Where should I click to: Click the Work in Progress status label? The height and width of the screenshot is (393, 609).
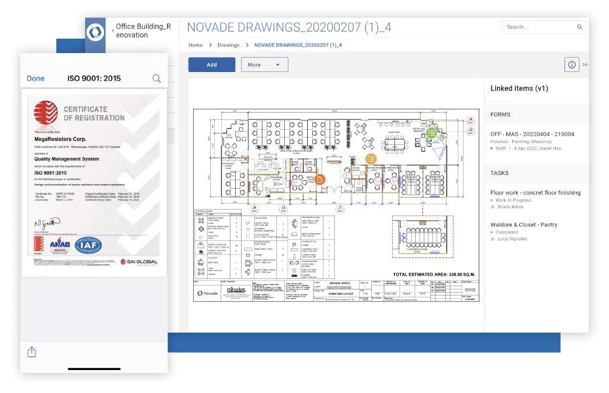tap(513, 200)
